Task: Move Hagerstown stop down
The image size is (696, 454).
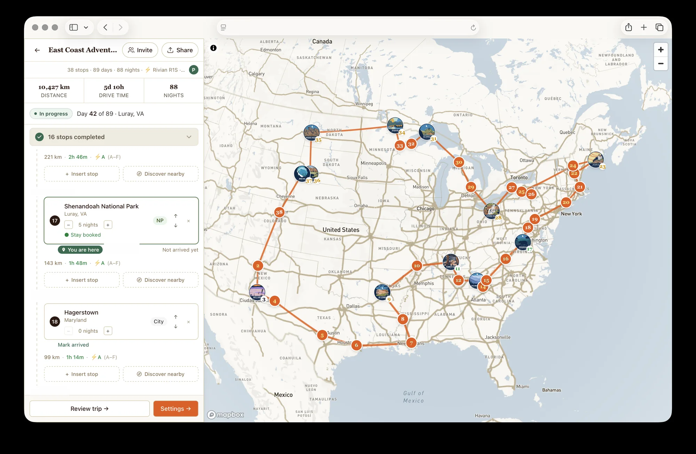Action: (x=176, y=327)
